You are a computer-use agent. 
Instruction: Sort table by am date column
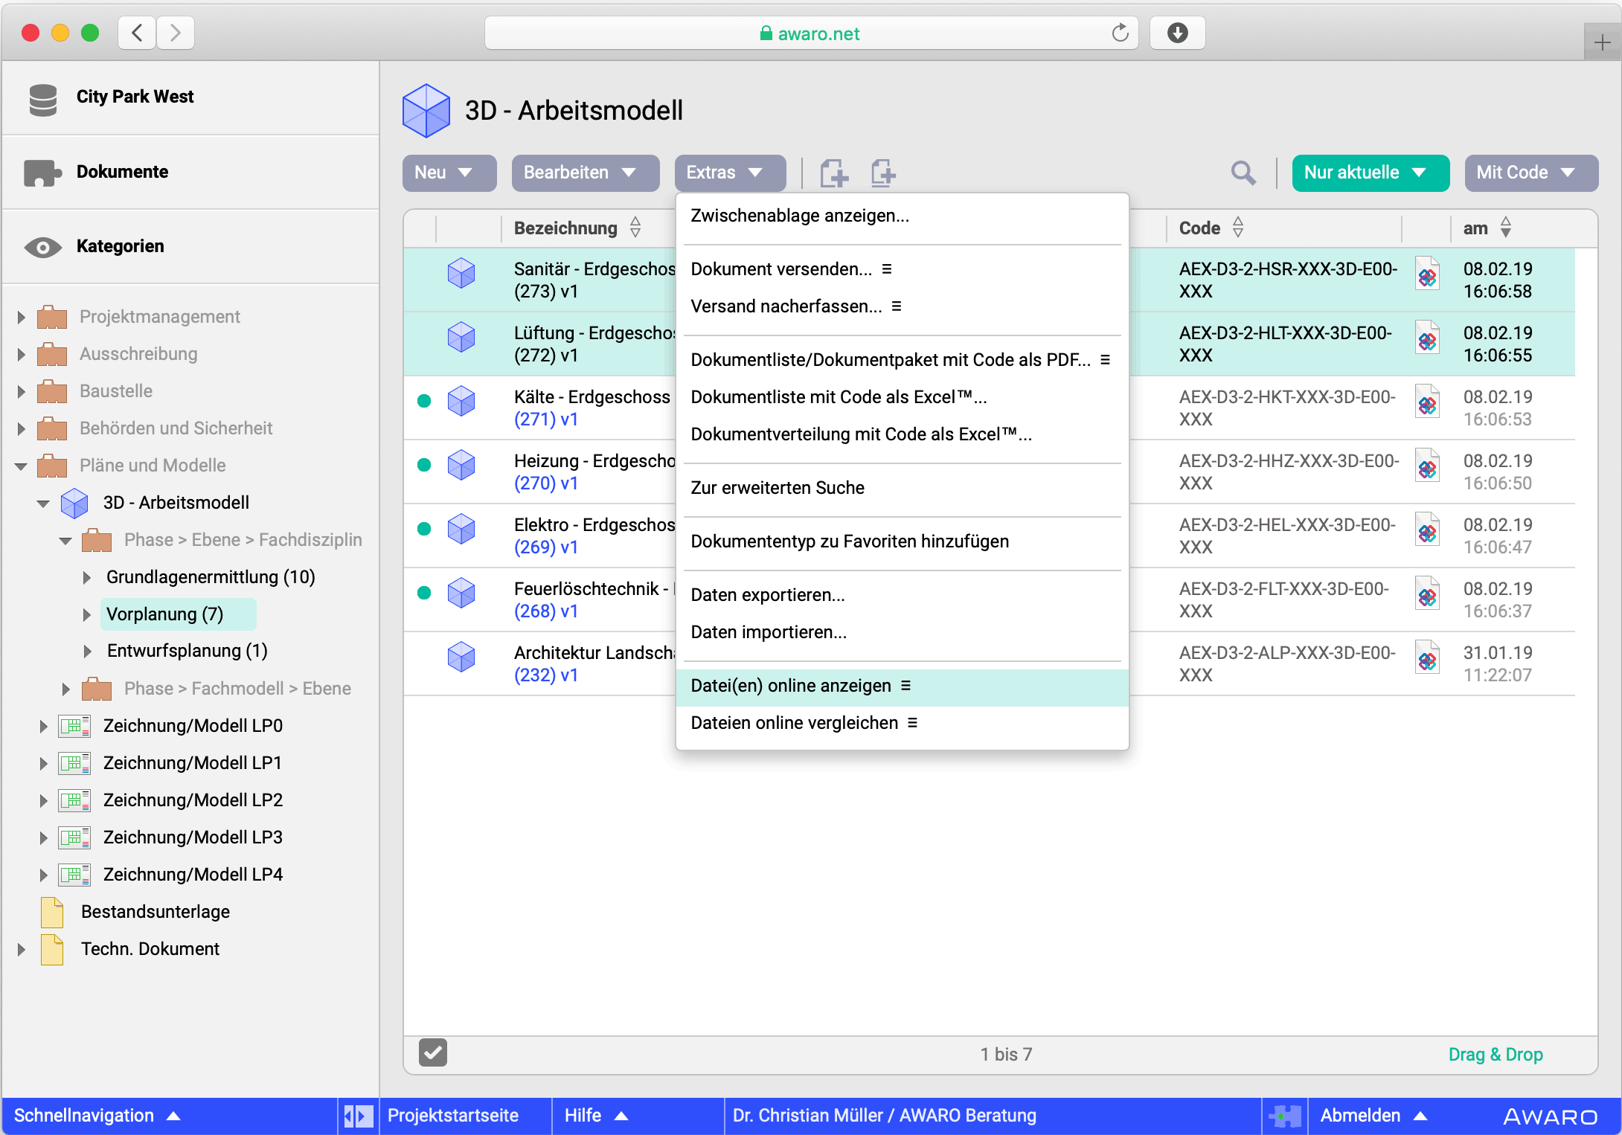pos(1487,228)
